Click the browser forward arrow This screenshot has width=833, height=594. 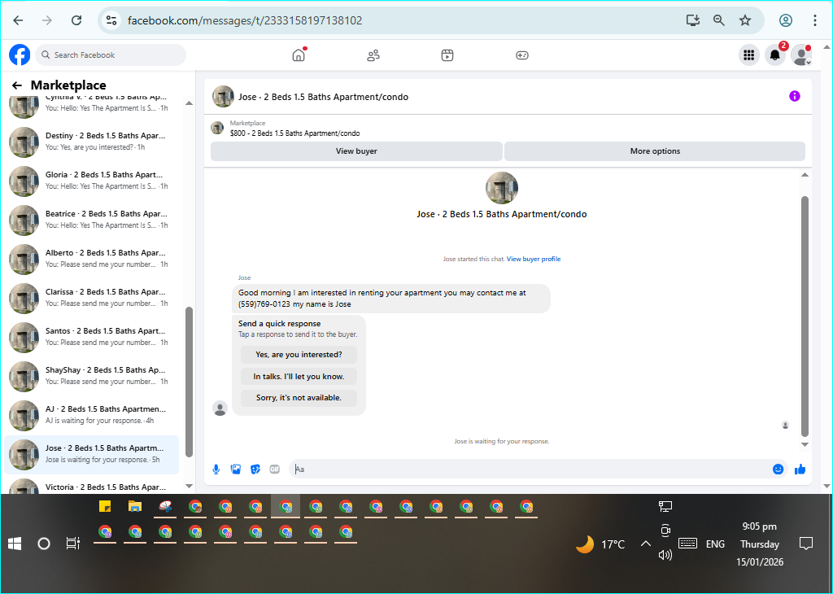(47, 20)
